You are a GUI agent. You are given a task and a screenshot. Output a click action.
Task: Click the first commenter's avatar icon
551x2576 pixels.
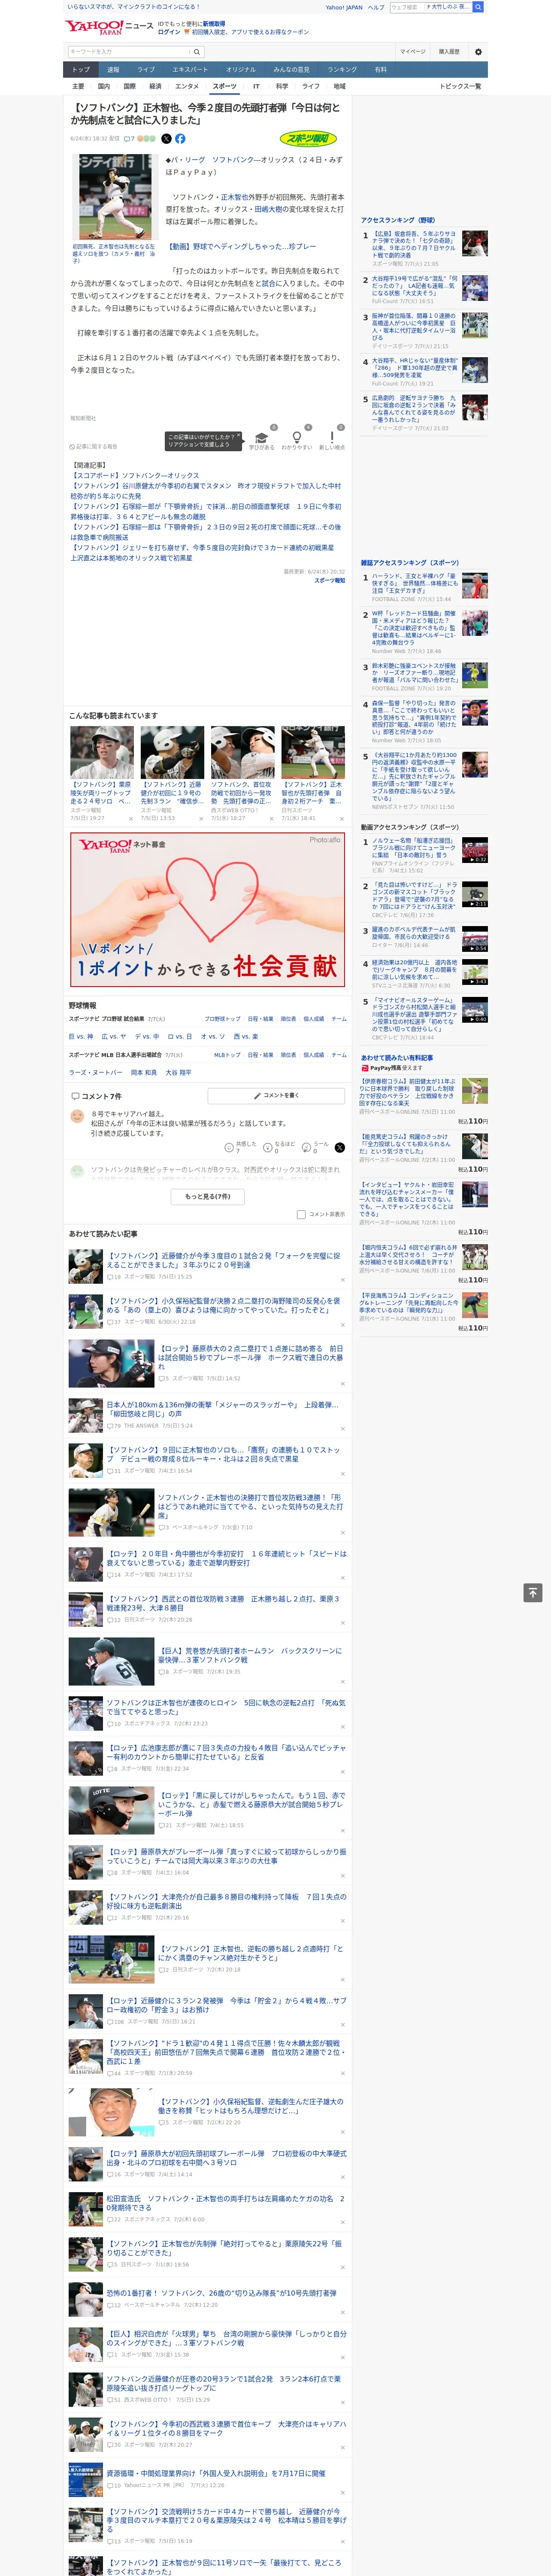[77, 1115]
